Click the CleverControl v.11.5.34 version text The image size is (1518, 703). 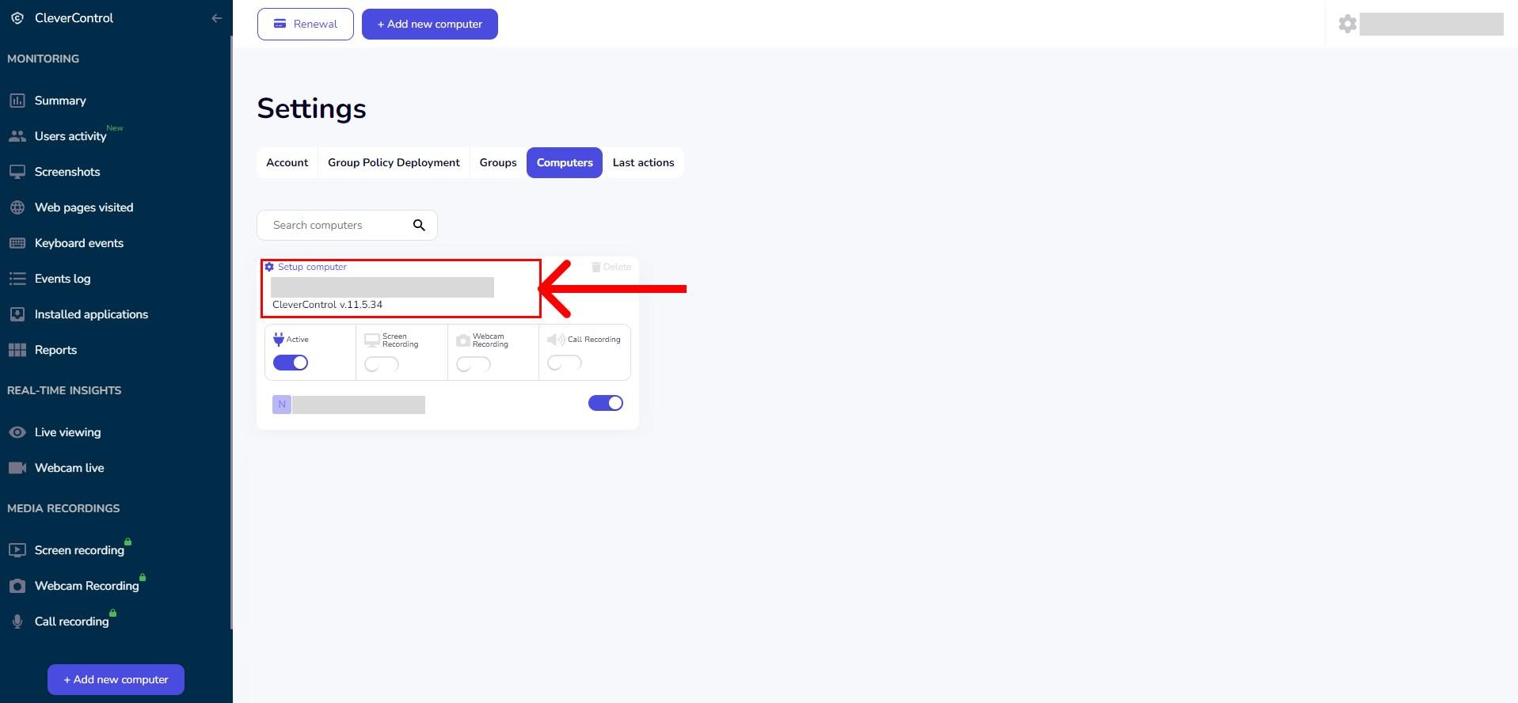pos(327,305)
